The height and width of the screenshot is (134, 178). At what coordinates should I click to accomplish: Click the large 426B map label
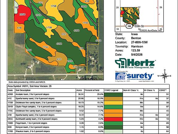(x=76, y=30)
